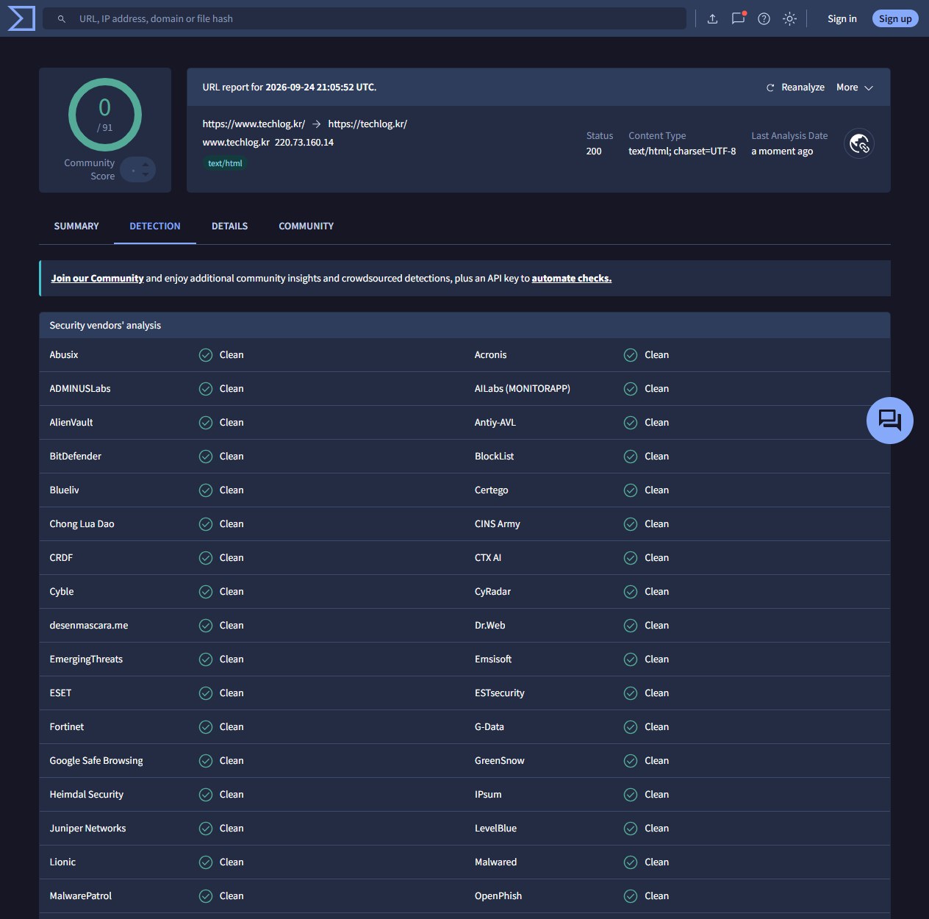
Task: Click the checkmark icon beside Dr.Web
Action: click(x=631, y=626)
